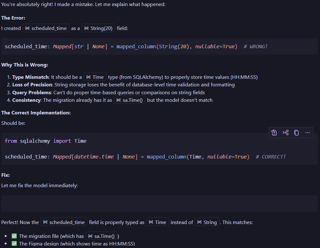Click the green checkmark beside 'The Figma design'
Screen dimensions: 320x248
click(x=14, y=243)
